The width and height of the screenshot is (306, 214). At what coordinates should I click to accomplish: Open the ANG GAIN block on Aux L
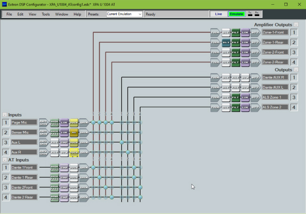(x=43, y=142)
